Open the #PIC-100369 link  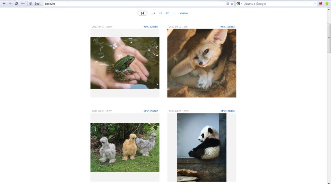tap(151, 27)
